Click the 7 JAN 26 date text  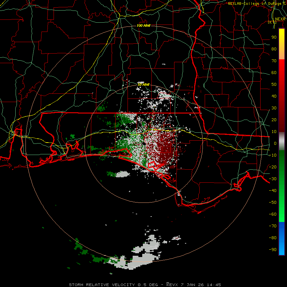pyautogui.click(x=193, y=285)
